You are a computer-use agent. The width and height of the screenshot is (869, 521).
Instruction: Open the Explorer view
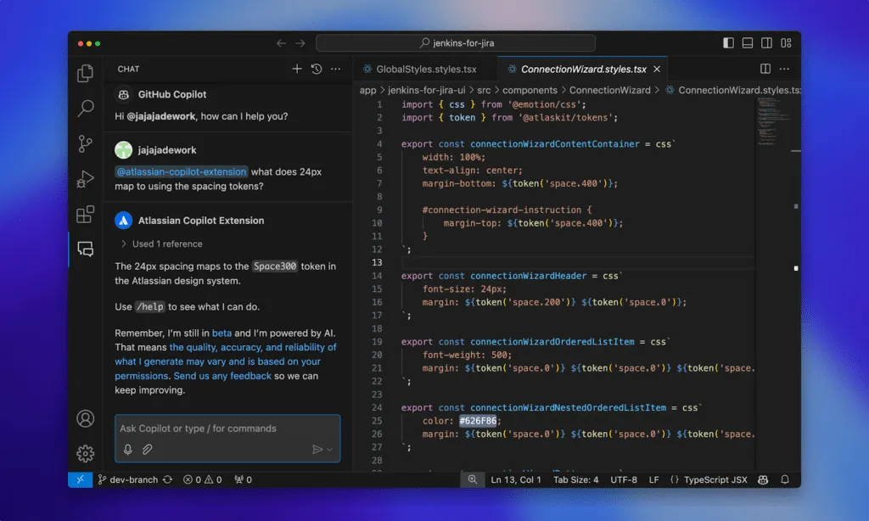click(x=85, y=74)
